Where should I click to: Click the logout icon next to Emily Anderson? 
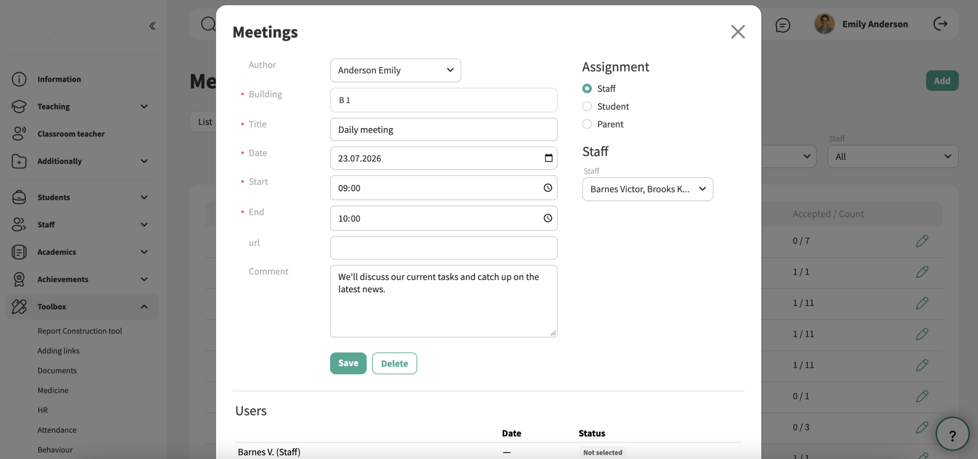pyautogui.click(x=940, y=23)
